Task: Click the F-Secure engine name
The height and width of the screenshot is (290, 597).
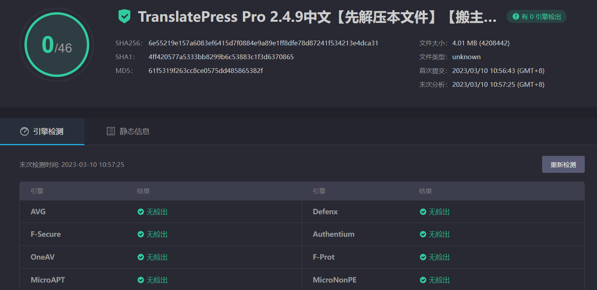Action: [46, 234]
